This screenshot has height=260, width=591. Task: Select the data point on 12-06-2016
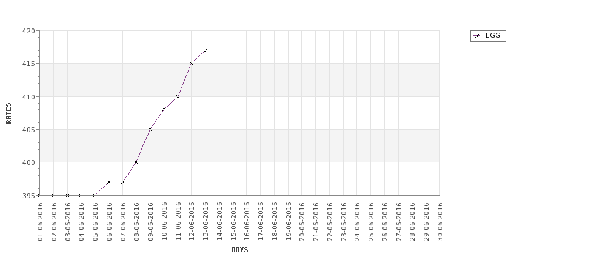coord(191,63)
